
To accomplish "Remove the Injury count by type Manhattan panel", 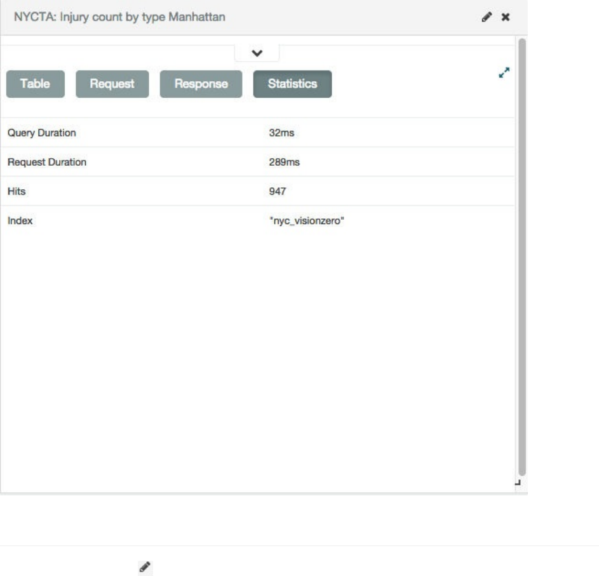I will (506, 17).
